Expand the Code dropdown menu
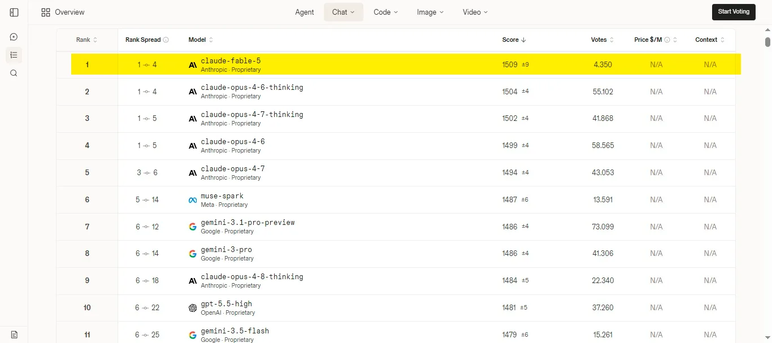 tap(385, 12)
